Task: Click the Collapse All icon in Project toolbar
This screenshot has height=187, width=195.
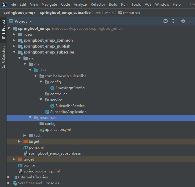Action: [x=174, y=21]
